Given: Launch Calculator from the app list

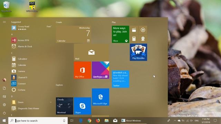Looking at the screenshot, I should pyautogui.click(x=31, y=59).
